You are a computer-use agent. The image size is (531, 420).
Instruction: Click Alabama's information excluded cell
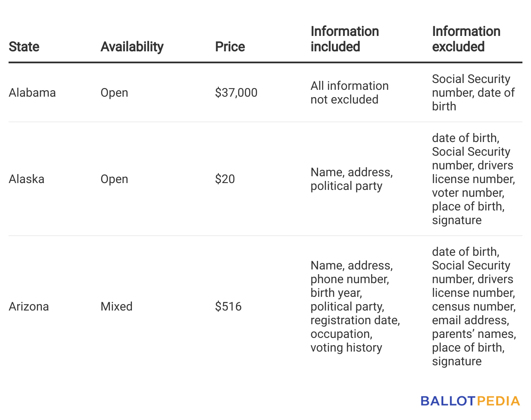click(473, 93)
